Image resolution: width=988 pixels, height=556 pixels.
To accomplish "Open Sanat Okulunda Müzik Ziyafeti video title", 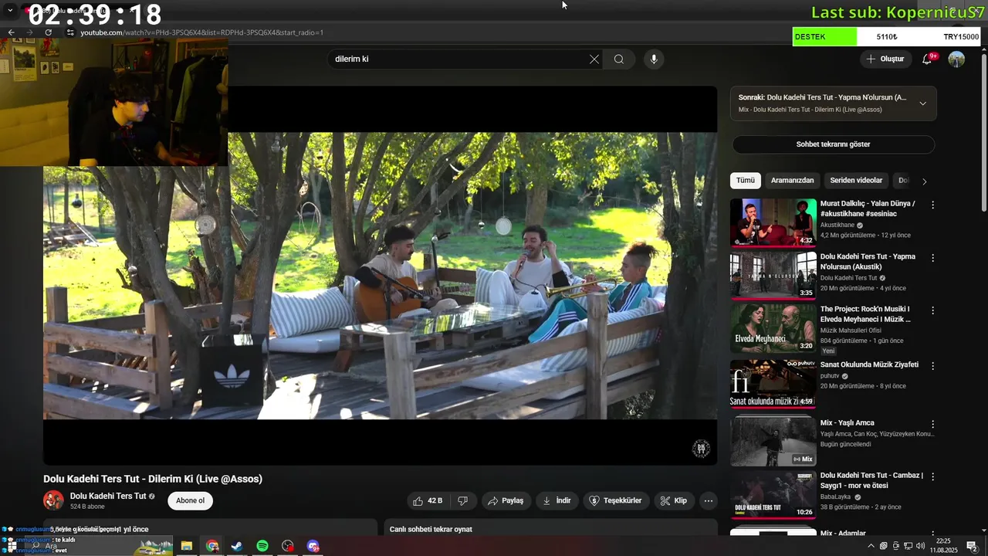I will [x=869, y=364].
